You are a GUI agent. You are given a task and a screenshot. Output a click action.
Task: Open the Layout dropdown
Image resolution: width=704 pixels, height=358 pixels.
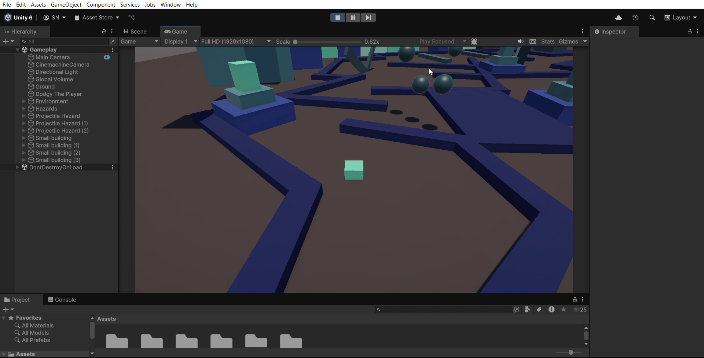[x=681, y=18]
